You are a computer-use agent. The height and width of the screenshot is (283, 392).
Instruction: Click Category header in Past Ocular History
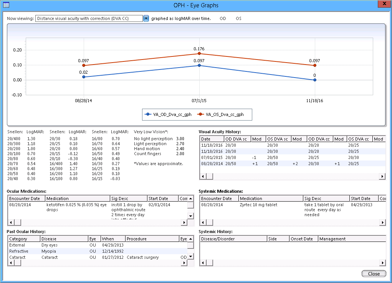(x=24, y=239)
